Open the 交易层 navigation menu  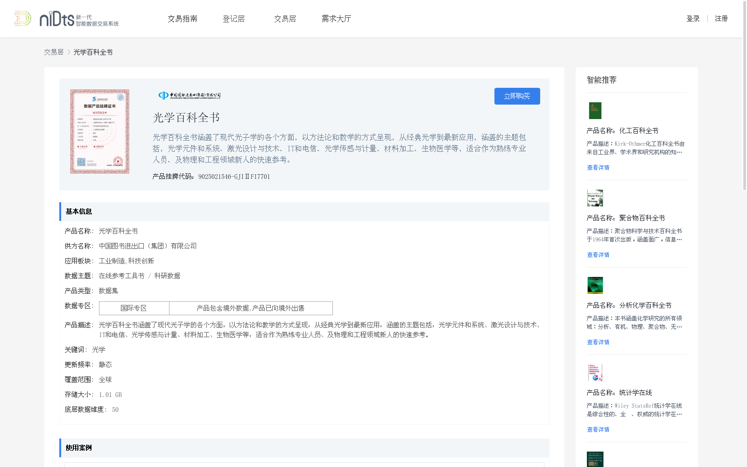tap(285, 19)
